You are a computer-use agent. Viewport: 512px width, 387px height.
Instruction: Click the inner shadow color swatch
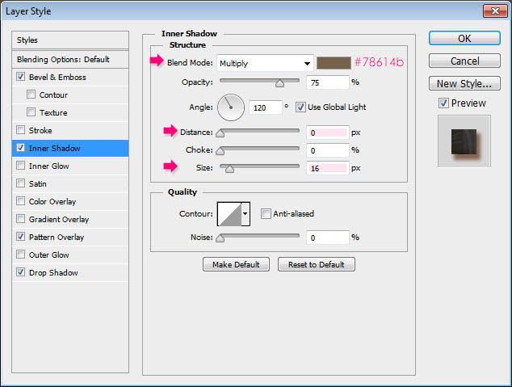tap(333, 63)
